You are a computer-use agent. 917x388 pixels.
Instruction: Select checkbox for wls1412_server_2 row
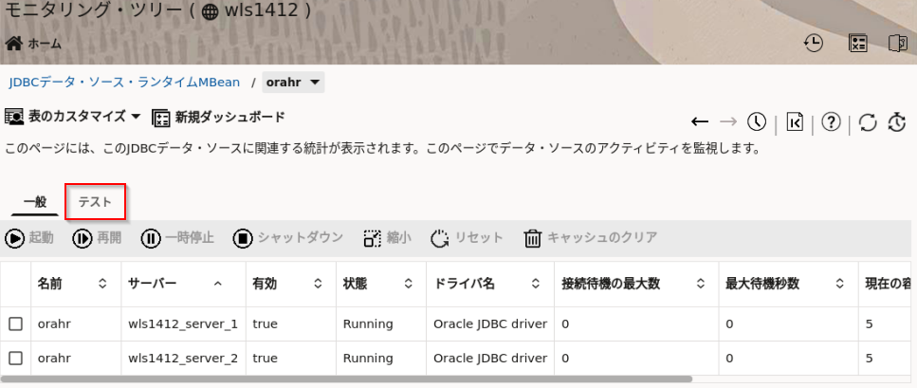pos(15,358)
